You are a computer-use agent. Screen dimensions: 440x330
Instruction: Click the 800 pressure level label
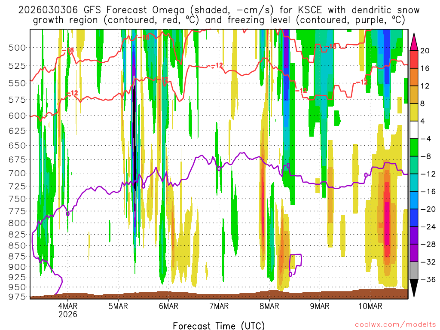(17, 223)
